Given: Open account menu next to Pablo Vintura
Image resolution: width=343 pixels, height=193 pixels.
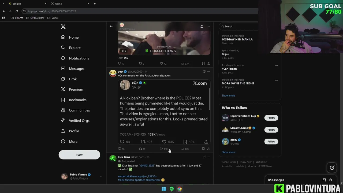Looking at the screenshot, I should point(101,176).
